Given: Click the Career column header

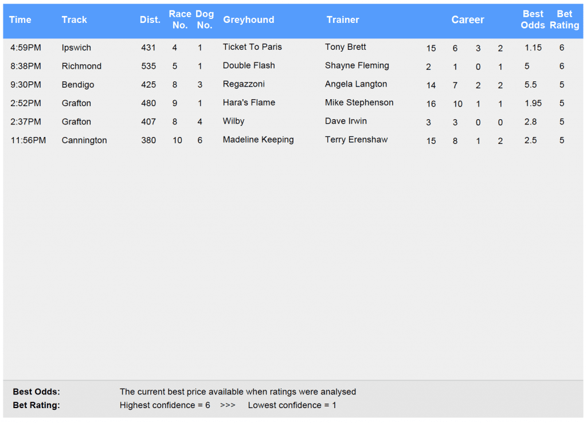Looking at the screenshot, I should point(468,20).
